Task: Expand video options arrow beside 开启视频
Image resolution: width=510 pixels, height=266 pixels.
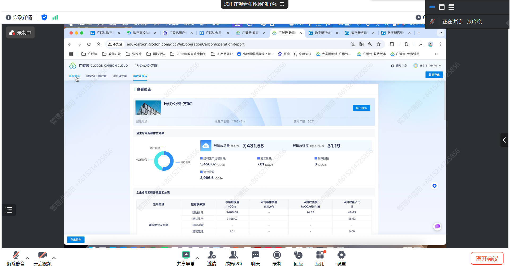Action: tap(54, 258)
